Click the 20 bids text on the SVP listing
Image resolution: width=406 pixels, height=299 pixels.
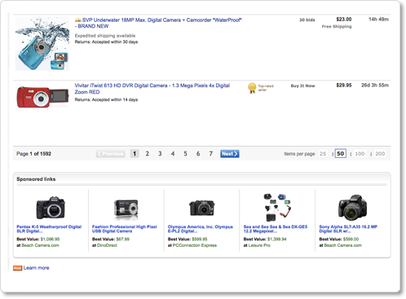tap(307, 20)
